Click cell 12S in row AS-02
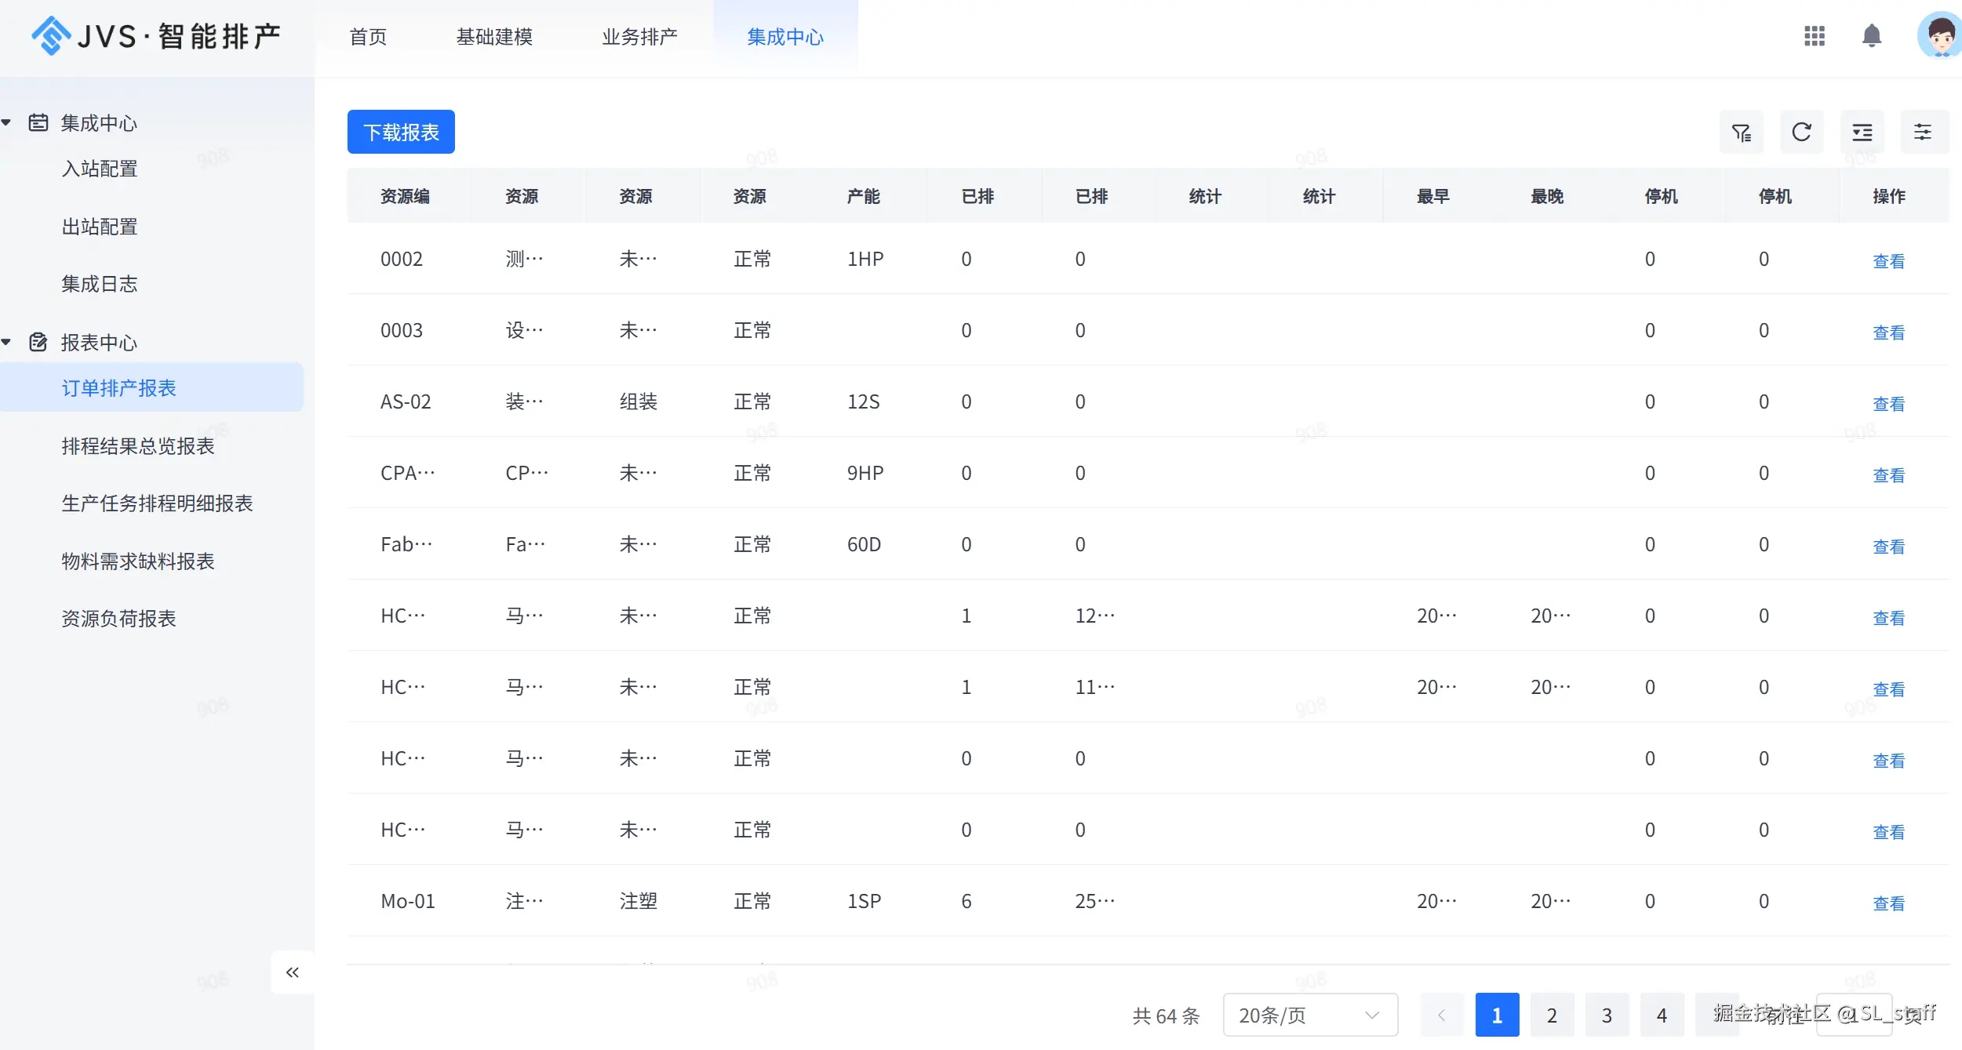 click(x=863, y=401)
